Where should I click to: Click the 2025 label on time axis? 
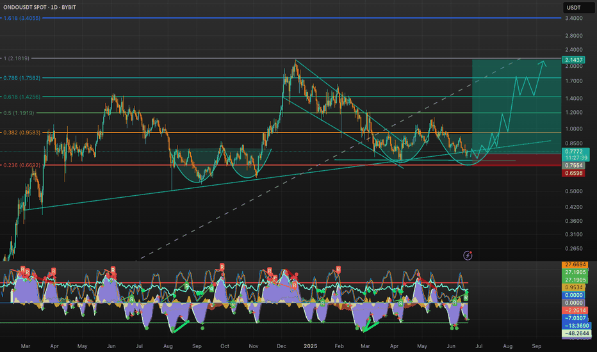tap(310, 346)
